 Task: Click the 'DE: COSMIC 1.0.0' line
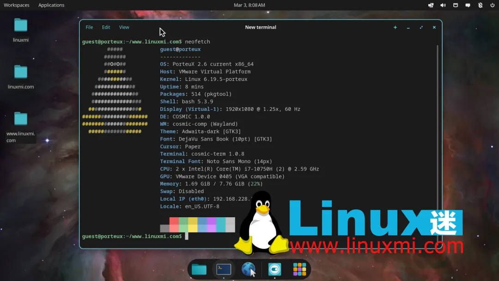(x=185, y=116)
